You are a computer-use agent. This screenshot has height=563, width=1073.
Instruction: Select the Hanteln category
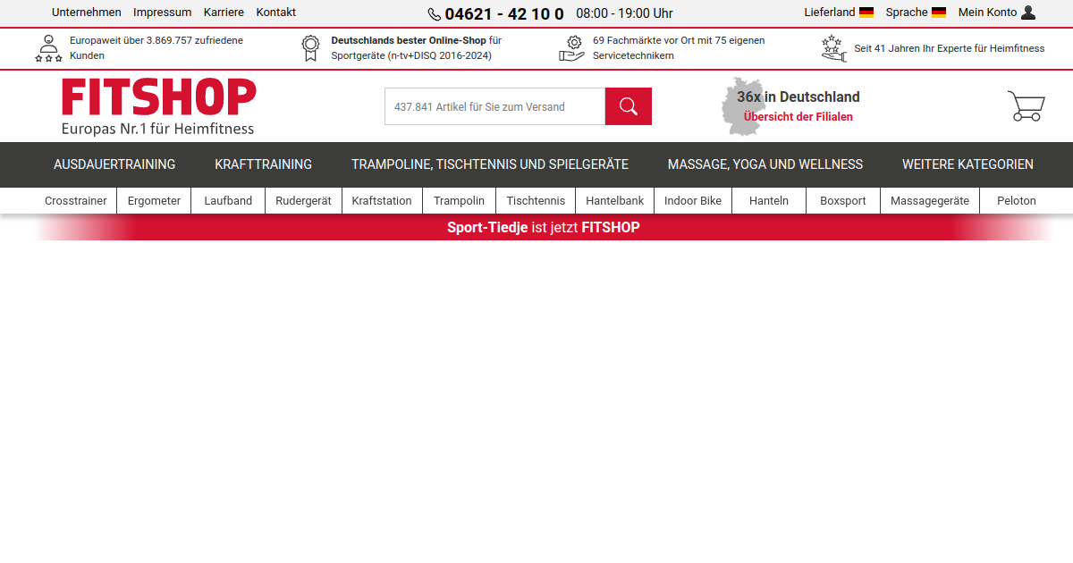[769, 201]
